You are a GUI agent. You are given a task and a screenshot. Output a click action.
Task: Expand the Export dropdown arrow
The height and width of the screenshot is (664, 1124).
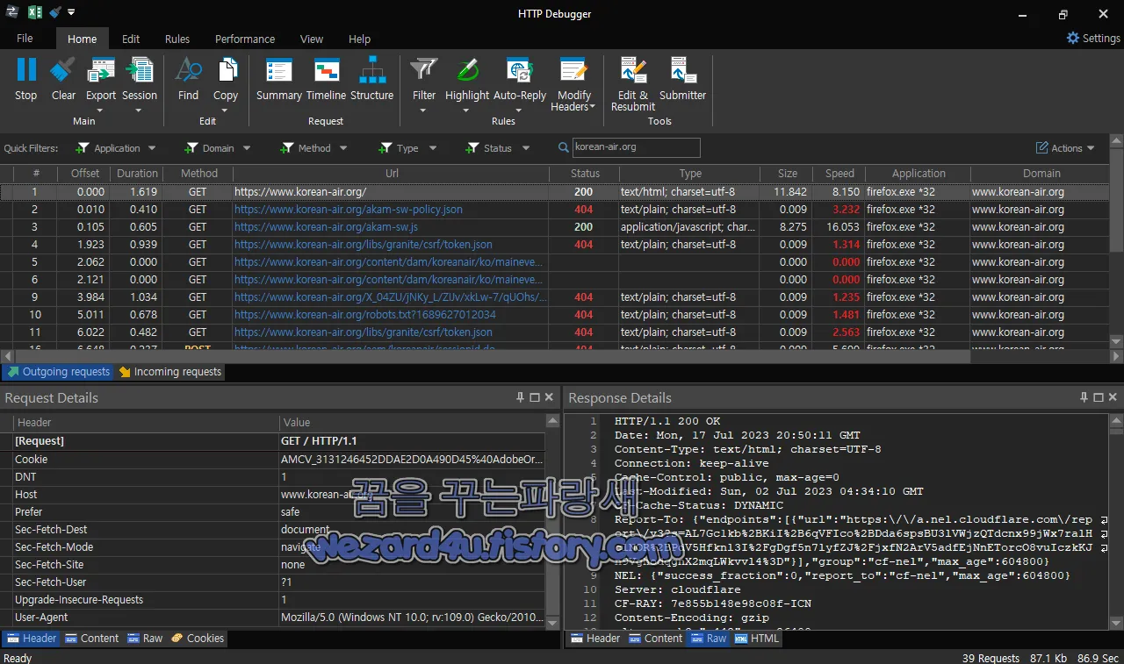pyautogui.click(x=101, y=111)
